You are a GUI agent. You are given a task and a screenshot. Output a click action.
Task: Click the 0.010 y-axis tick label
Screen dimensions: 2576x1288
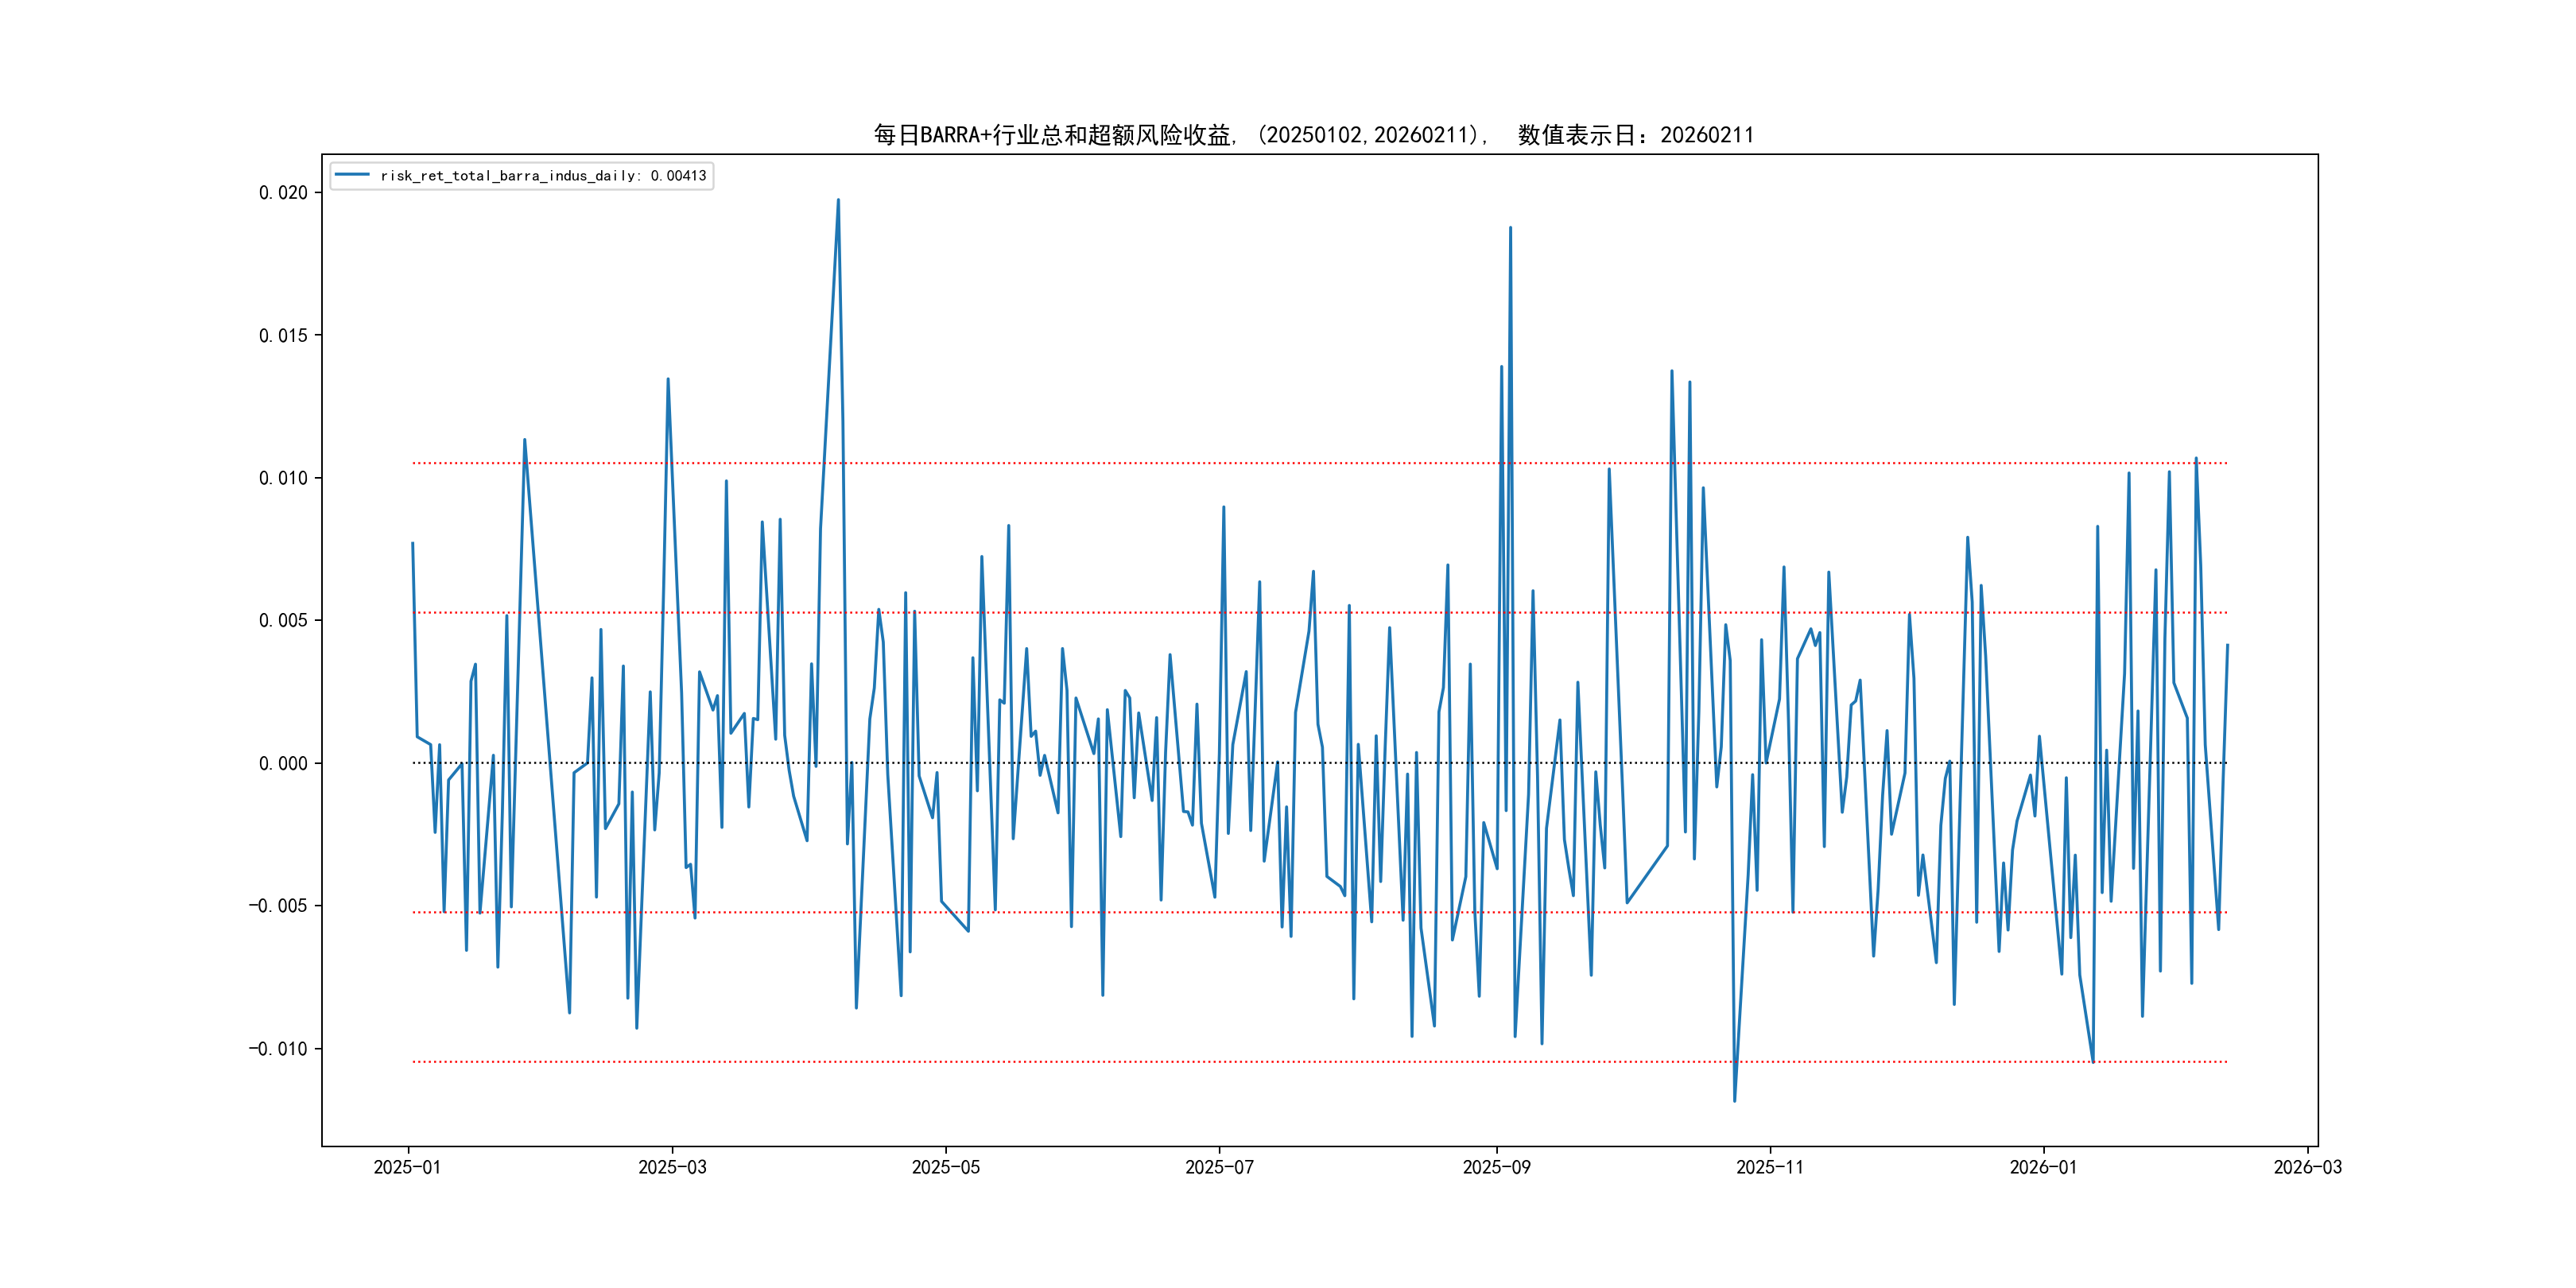pos(283,479)
